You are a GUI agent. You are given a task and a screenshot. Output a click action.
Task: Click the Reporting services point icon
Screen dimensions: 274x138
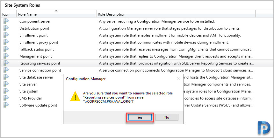click(x=6, y=63)
